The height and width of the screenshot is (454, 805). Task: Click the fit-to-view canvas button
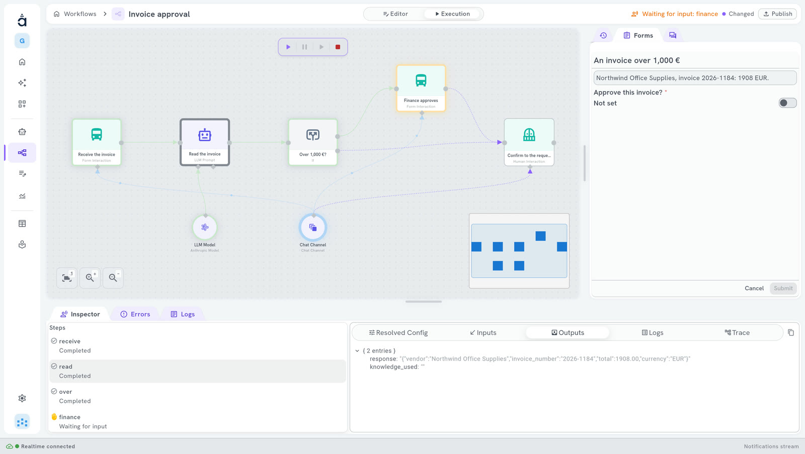[67, 278]
